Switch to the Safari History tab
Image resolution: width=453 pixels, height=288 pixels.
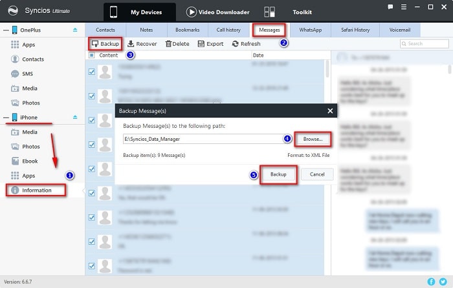click(x=355, y=30)
